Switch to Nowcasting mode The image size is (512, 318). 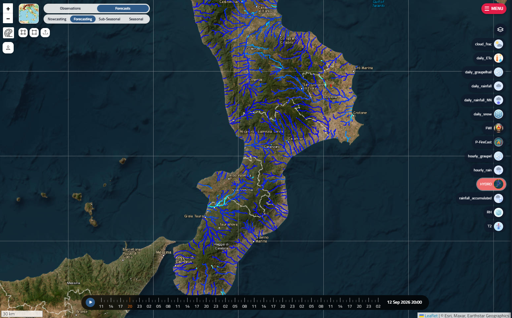(x=57, y=19)
